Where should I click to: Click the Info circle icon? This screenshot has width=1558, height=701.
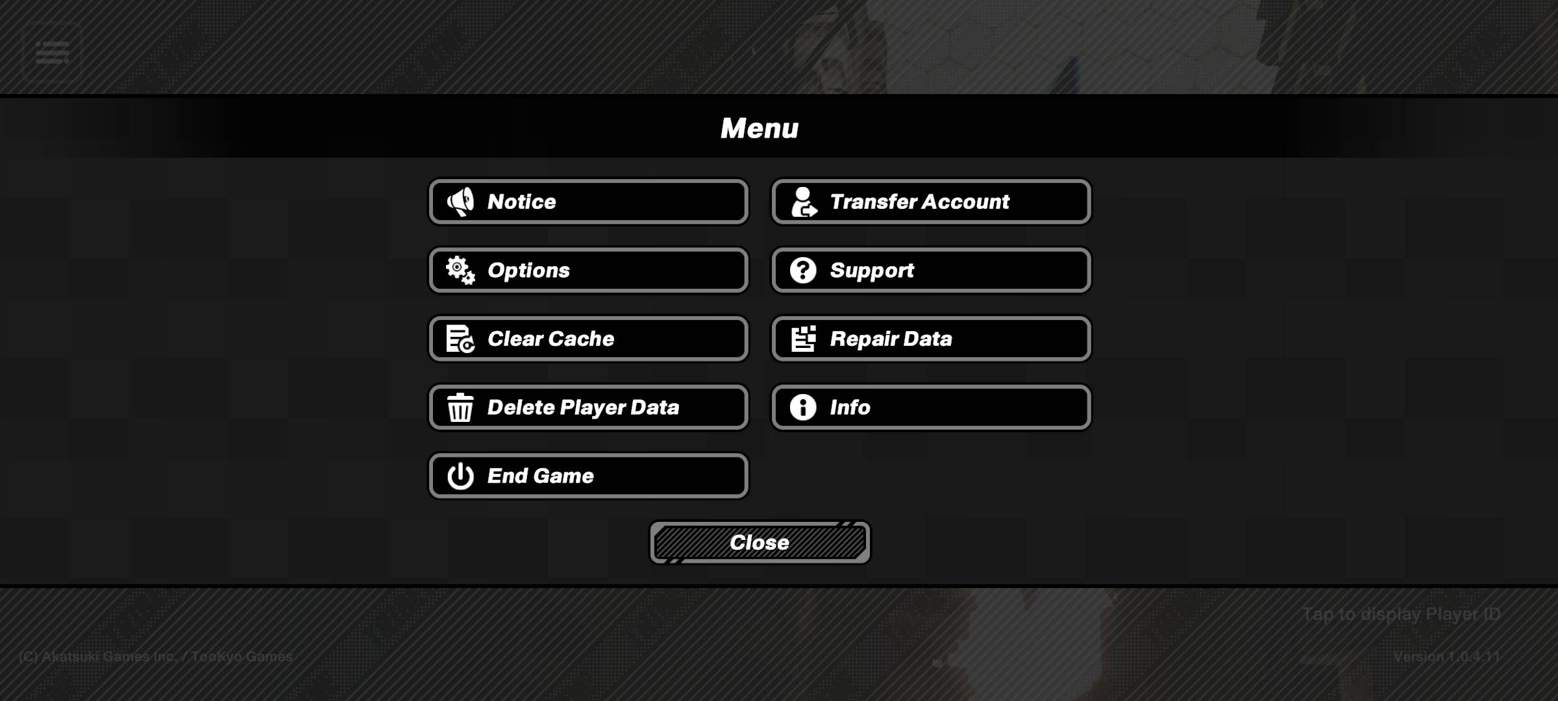point(803,407)
